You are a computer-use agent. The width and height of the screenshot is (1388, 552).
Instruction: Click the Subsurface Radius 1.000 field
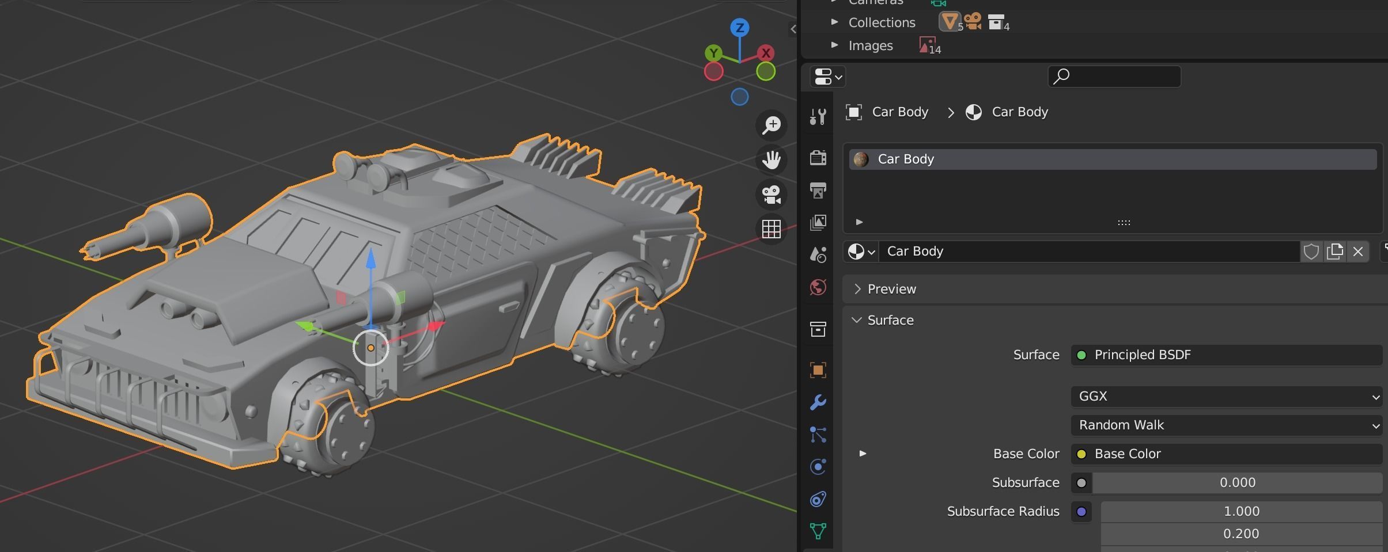point(1242,512)
